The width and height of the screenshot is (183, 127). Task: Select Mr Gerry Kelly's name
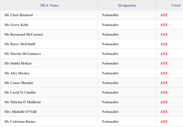(16, 25)
